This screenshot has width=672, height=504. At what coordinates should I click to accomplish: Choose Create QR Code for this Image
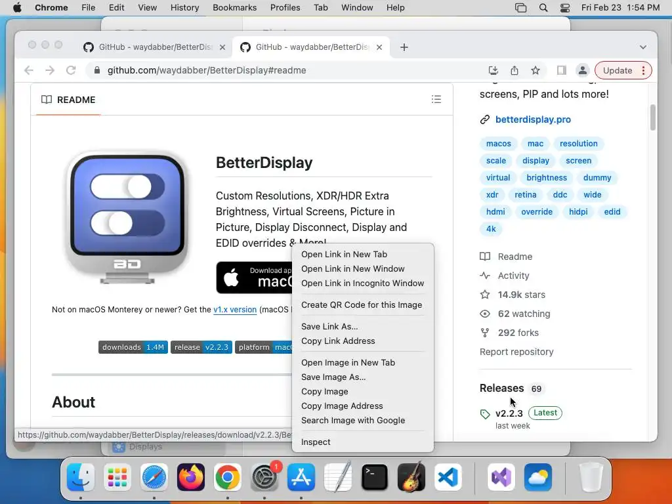coord(362,304)
